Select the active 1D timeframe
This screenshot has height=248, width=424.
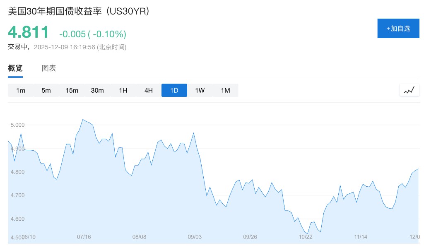[x=174, y=90]
